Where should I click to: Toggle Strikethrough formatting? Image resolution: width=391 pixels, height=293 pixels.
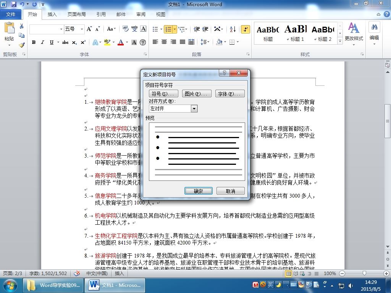(65, 42)
